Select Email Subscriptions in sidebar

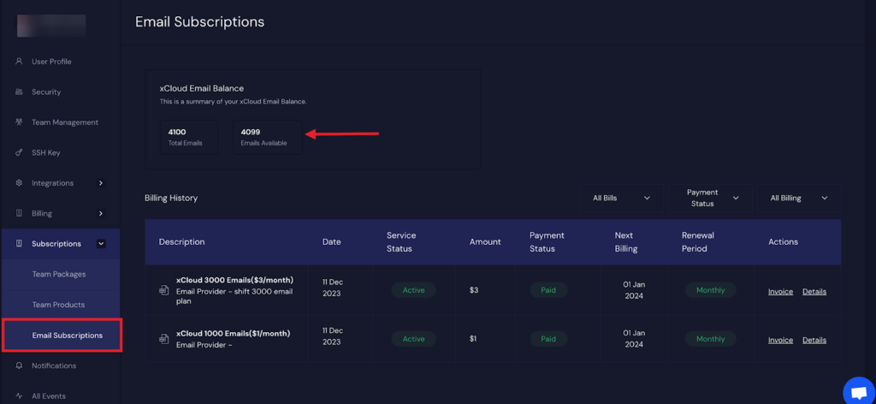[x=67, y=336]
